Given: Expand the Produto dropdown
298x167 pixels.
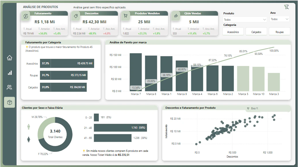Looking at the screenshot, I should point(245,20).
